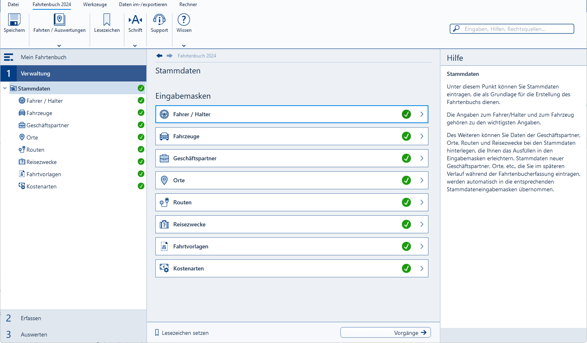Click the Schrift font size icon
Screen dimensions: 587x343
tap(135, 20)
